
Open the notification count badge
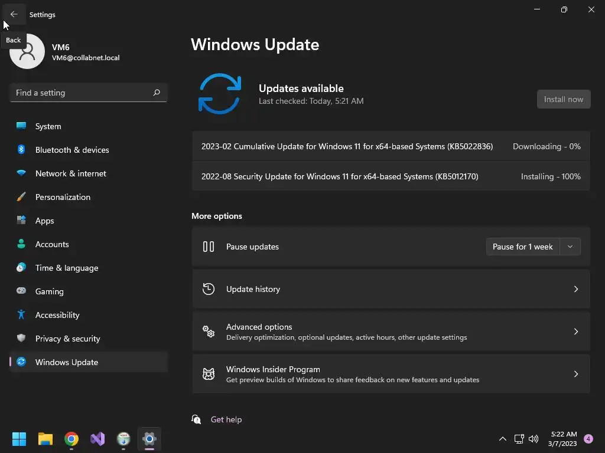(588, 439)
